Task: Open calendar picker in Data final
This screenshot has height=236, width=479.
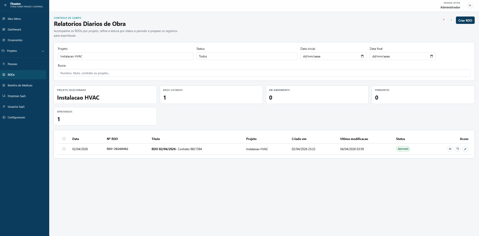Action: [x=431, y=56]
